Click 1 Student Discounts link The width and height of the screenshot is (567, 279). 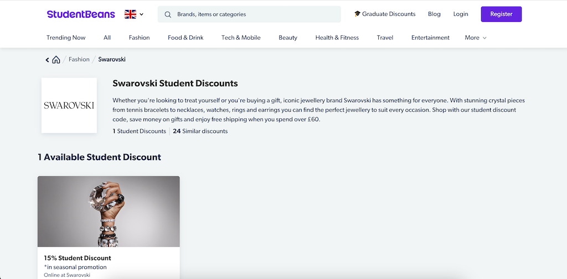[139, 131]
